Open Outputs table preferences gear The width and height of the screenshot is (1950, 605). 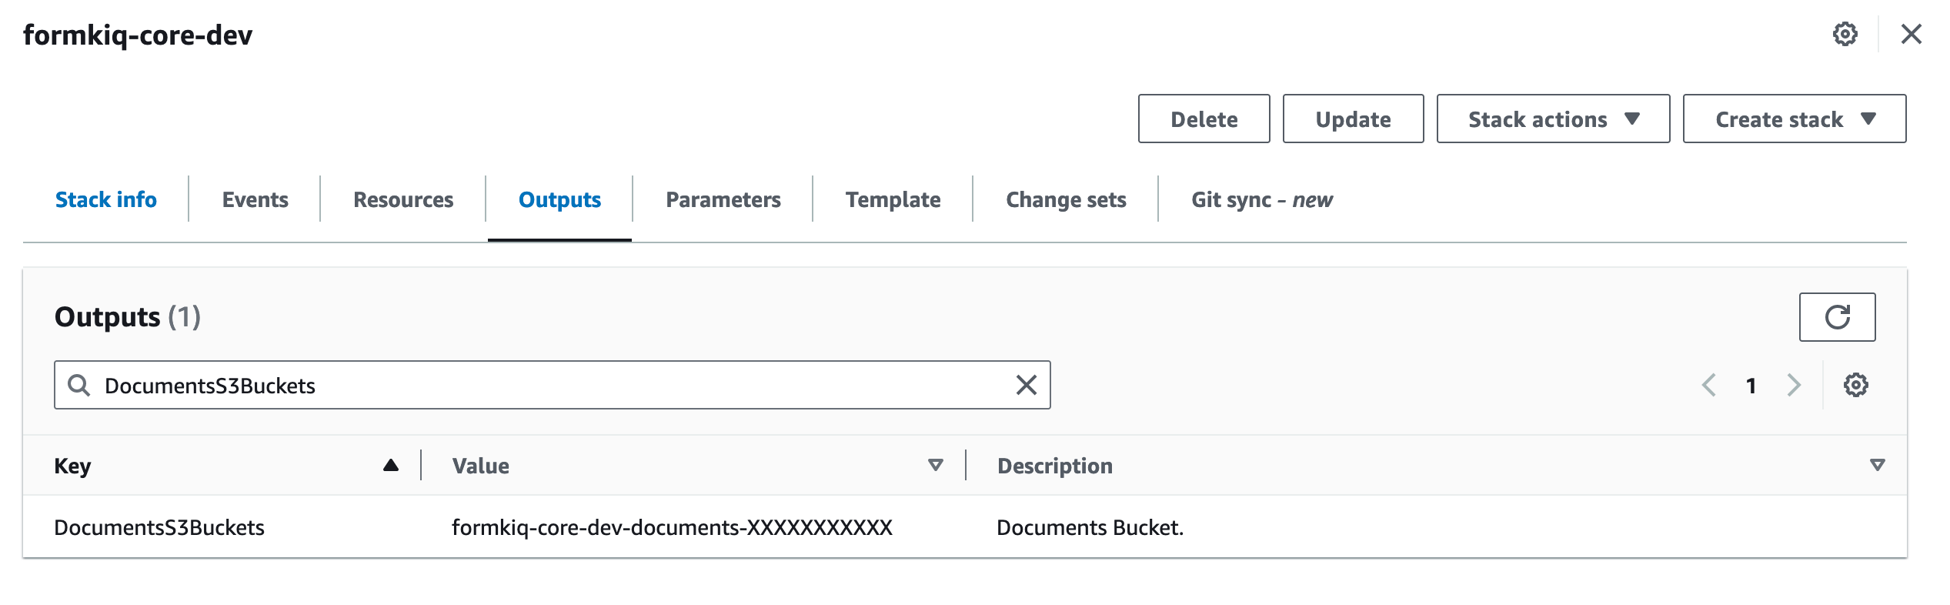coord(1855,385)
